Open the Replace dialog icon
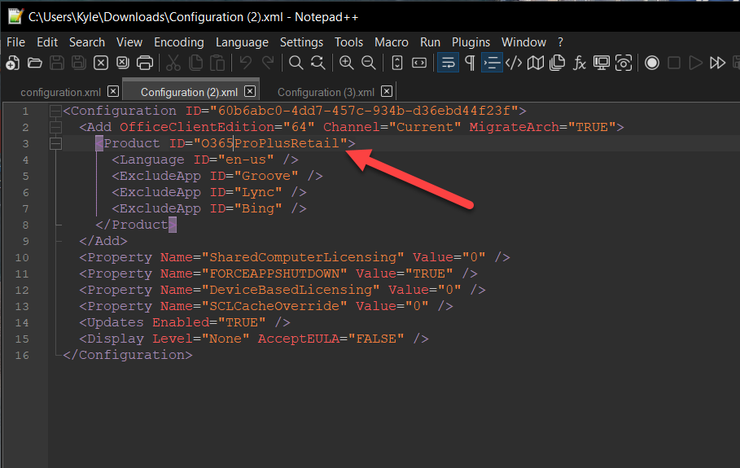Viewport: 740px width, 468px height. 318,63
